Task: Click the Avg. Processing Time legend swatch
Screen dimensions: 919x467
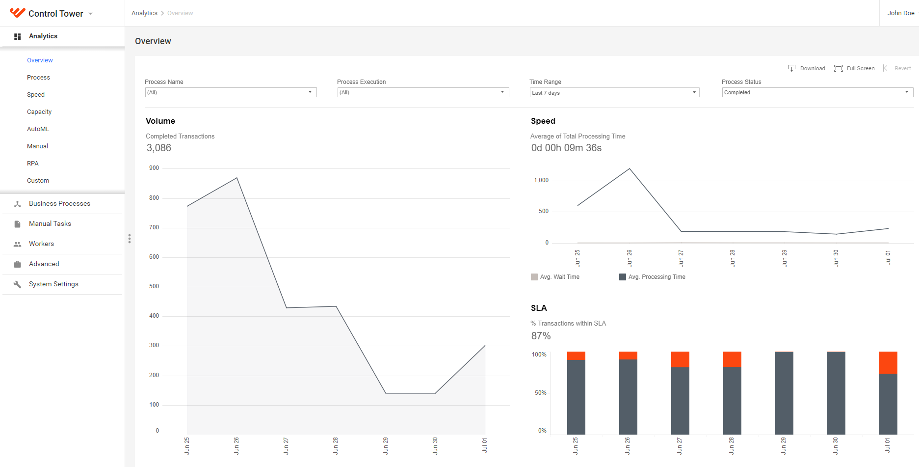Action: click(x=623, y=277)
